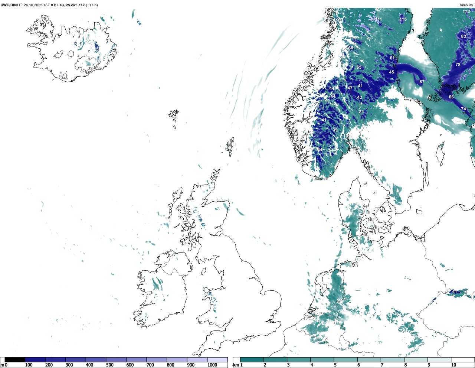Image resolution: width=475 pixels, height=368 pixels.
Task: Click the '81' visibility value on the map
Action: pos(361,111)
